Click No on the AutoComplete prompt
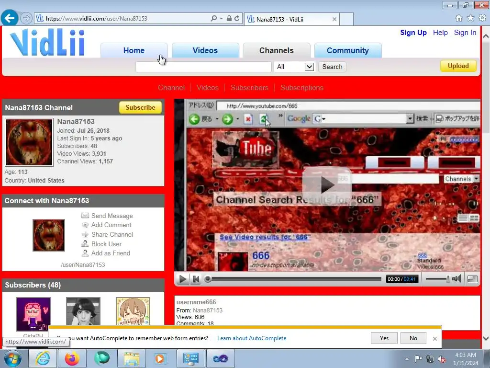 pyautogui.click(x=413, y=338)
